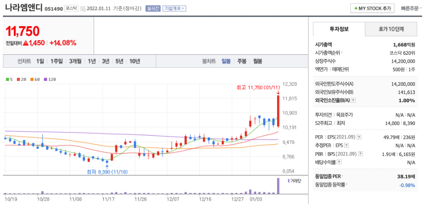This screenshot has height=204, width=425.
Task: Click the orange 60-day moving average swatch
Action: pyautogui.click(x=32, y=79)
